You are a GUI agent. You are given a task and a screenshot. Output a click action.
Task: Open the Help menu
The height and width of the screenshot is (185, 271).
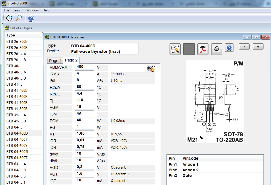click(x=46, y=10)
